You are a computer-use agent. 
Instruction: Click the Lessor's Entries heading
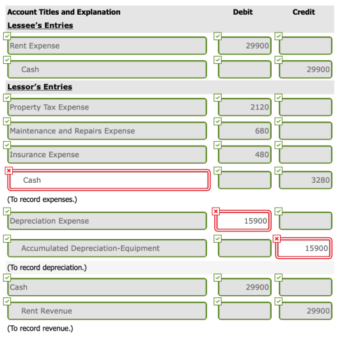pos(40,87)
